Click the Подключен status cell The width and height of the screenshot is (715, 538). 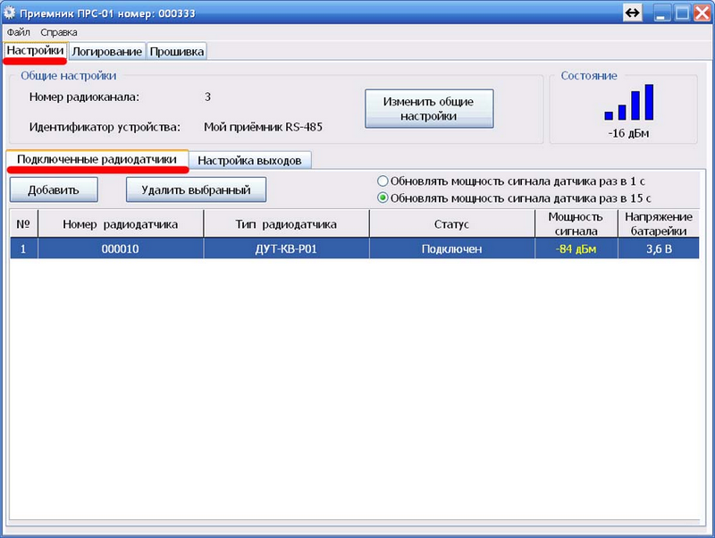coord(452,249)
